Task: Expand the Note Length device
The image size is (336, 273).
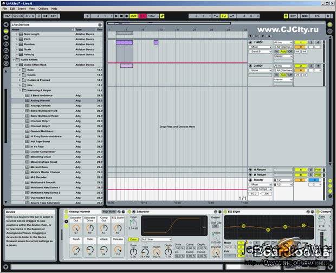Action: 16,34
